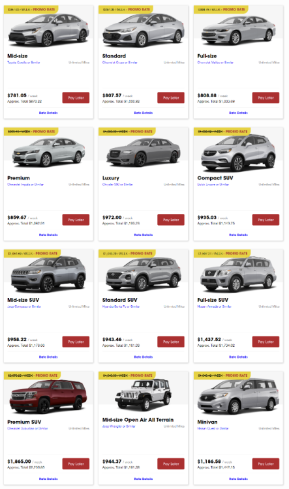Choose Pay Later for Full-size SUV
Screen dimensions: 289x489
(266, 342)
